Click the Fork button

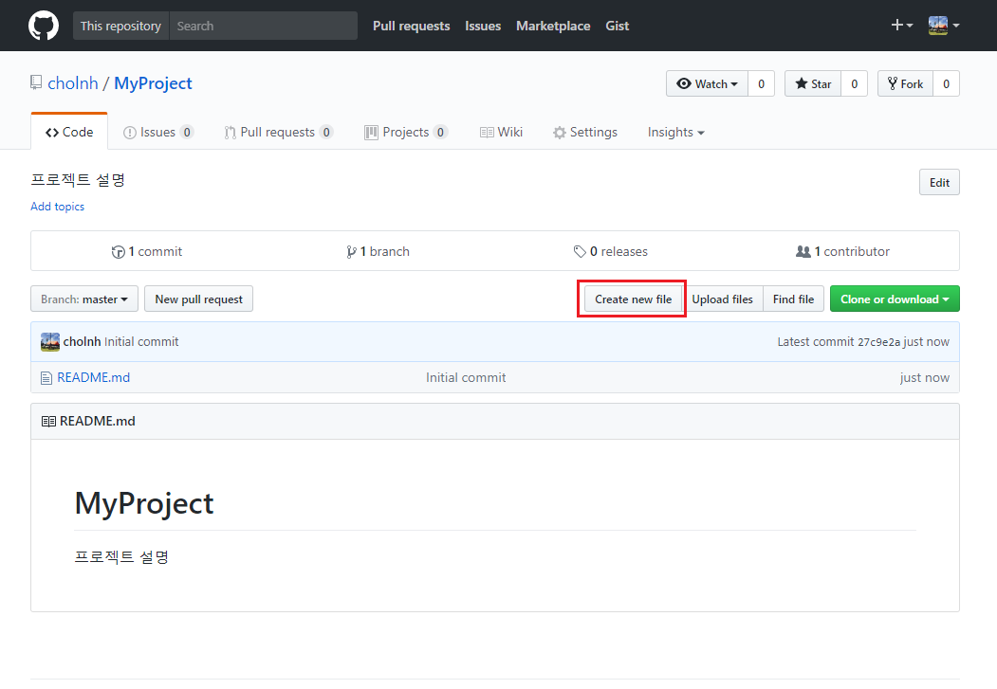tap(905, 83)
